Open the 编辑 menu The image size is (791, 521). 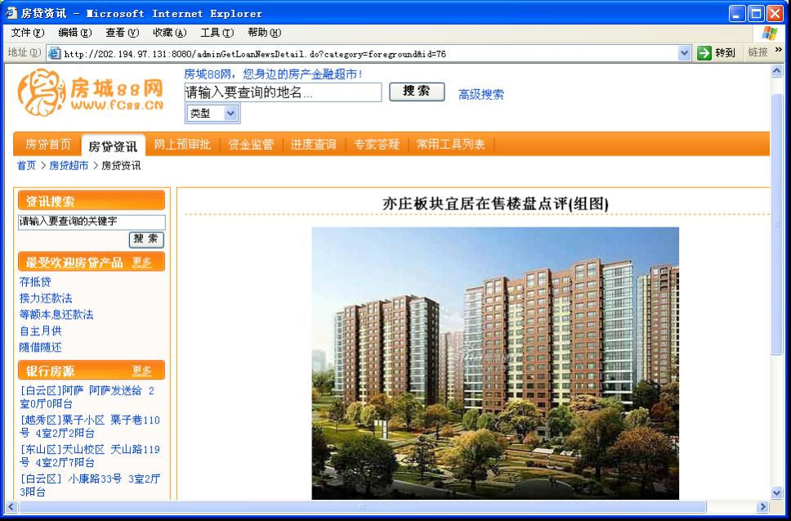click(x=74, y=33)
